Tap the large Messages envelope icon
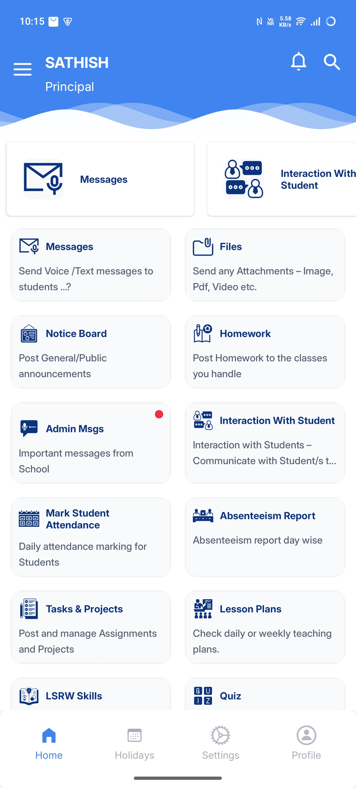The height and width of the screenshot is (788, 356). point(43,179)
